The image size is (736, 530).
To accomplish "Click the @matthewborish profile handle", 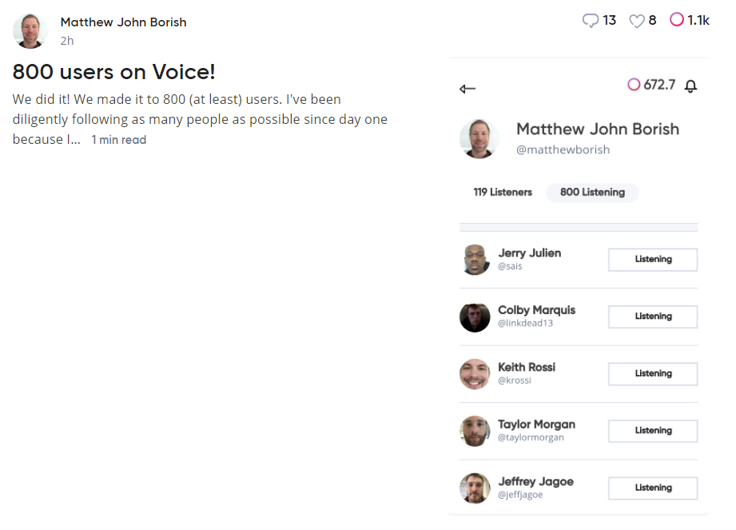I will pyautogui.click(x=563, y=149).
